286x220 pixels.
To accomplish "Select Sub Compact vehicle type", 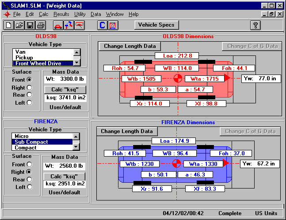I will click(42, 141).
